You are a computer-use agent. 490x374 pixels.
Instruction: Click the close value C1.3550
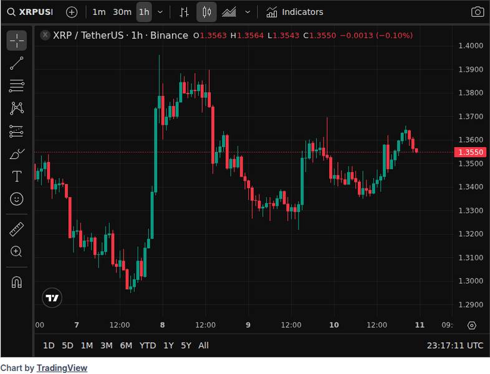[x=320, y=36]
